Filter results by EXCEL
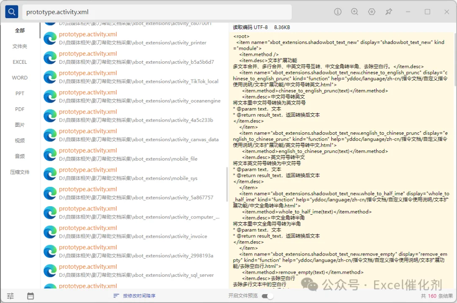The width and height of the screenshot is (457, 303). coord(20,62)
